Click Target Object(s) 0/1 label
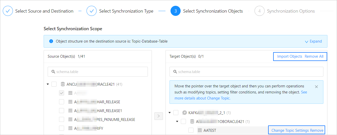The width and height of the screenshot is (337, 135). (x=187, y=56)
